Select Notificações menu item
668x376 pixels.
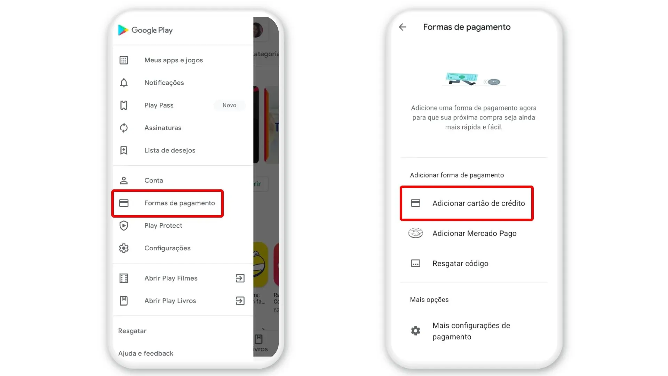(164, 83)
